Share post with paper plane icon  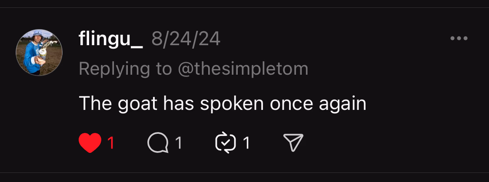click(x=293, y=143)
